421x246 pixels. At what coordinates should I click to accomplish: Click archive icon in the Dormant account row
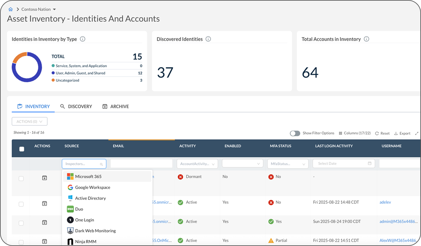[45, 178]
